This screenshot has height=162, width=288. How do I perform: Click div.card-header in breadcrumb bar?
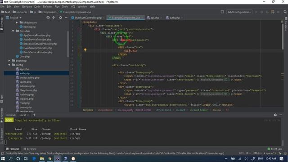(199, 110)
